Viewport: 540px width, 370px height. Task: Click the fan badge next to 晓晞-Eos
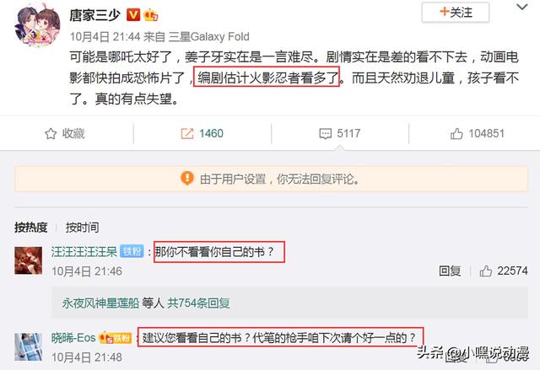(x=116, y=338)
